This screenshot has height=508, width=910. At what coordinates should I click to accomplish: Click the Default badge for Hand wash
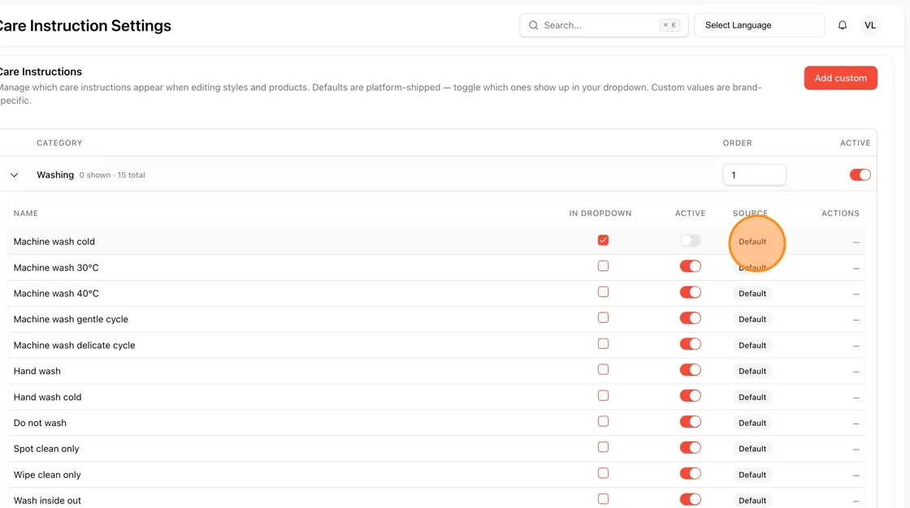click(752, 371)
